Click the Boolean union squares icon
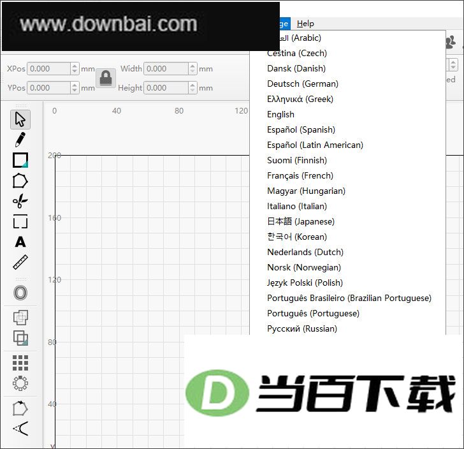Viewport: 464px width, 449px height. click(20, 337)
